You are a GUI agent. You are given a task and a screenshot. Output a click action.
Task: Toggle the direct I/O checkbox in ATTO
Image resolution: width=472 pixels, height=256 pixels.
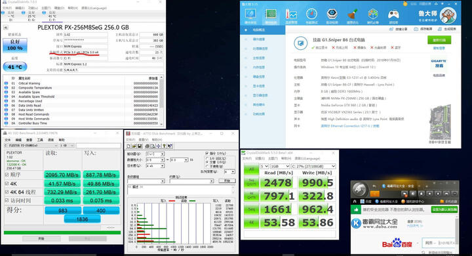tap(206, 153)
